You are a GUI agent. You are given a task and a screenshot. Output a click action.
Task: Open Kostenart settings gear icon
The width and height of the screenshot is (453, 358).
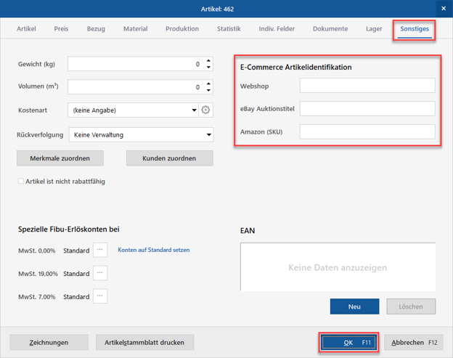205,110
